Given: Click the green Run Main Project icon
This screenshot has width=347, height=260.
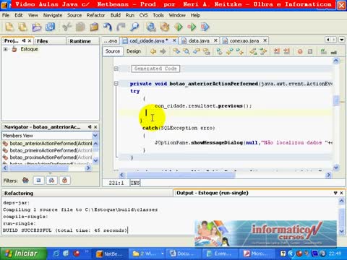Looking at the screenshot, I should pos(179,27).
